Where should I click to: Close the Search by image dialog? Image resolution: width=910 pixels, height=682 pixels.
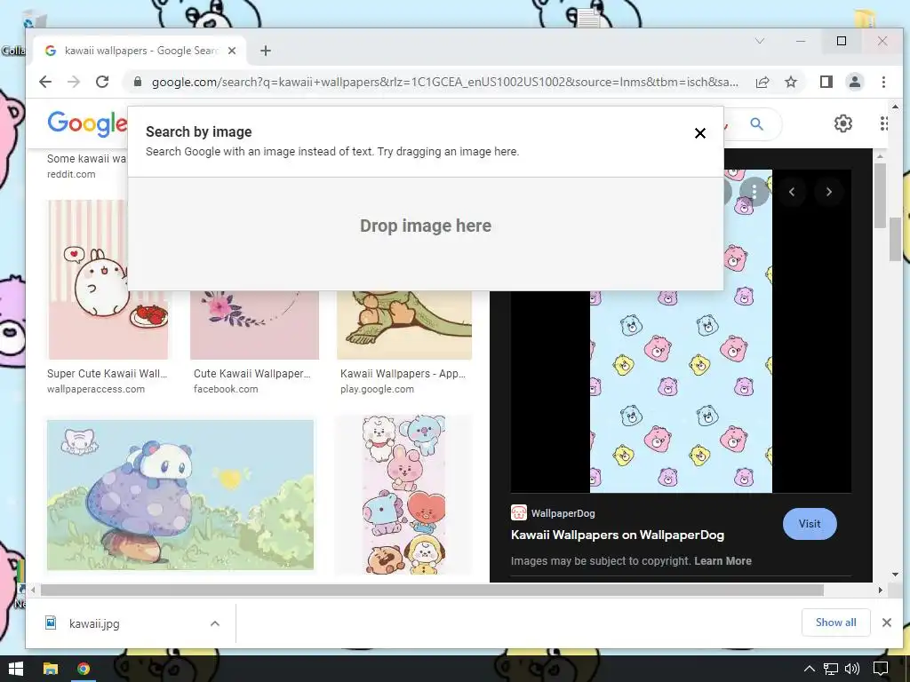point(700,133)
